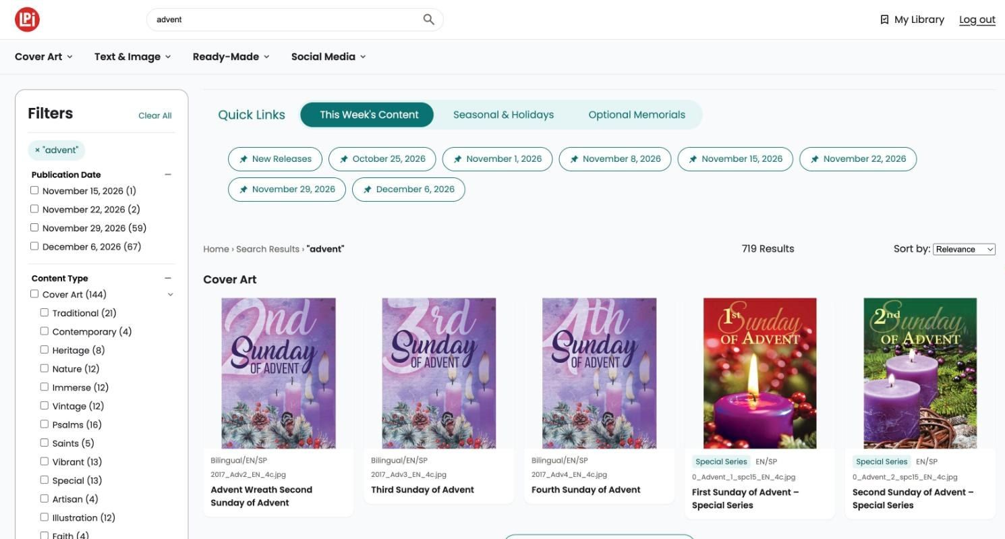The height and width of the screenshot is (539, 1005).
Task: Collapse the Publication Date filter section
Action: tap(168, 175)
